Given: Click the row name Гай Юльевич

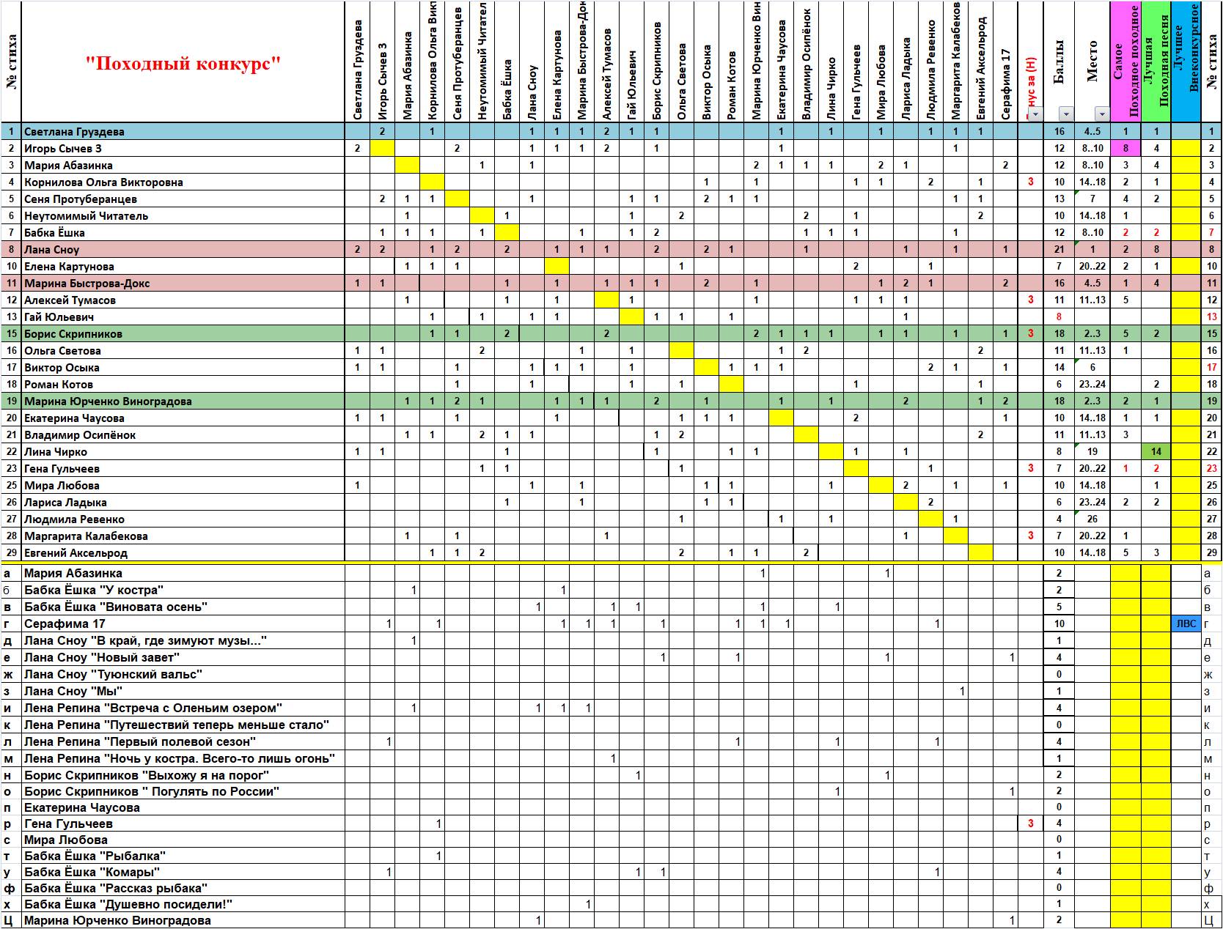Looking at the screenshot, I should click(x=59, y=317).
